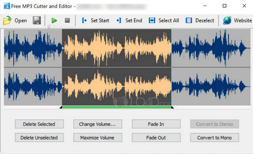Click the upper channel waveform before selection

click(x=33, y=48)
